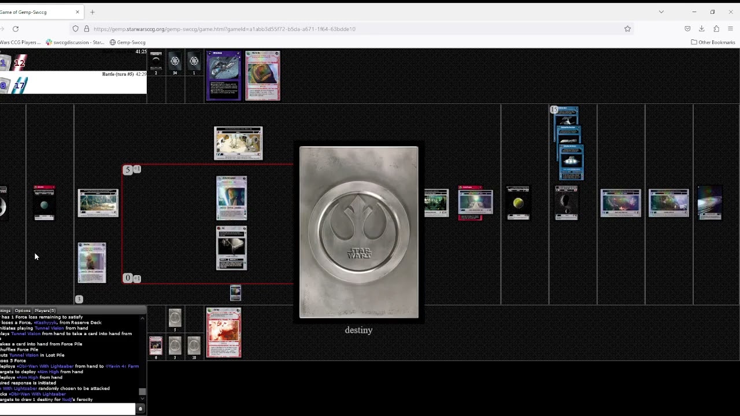This screenshot has width=740, height=416.
Task: Click opponent's Imperial pile showing count 1
Action: tap(194, 61)
